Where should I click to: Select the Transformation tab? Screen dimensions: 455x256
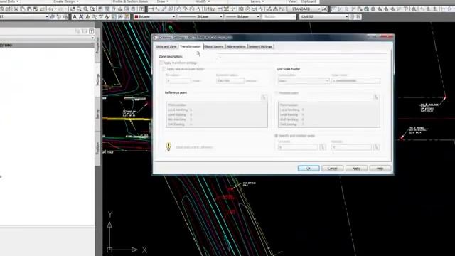tap(191, 46)
